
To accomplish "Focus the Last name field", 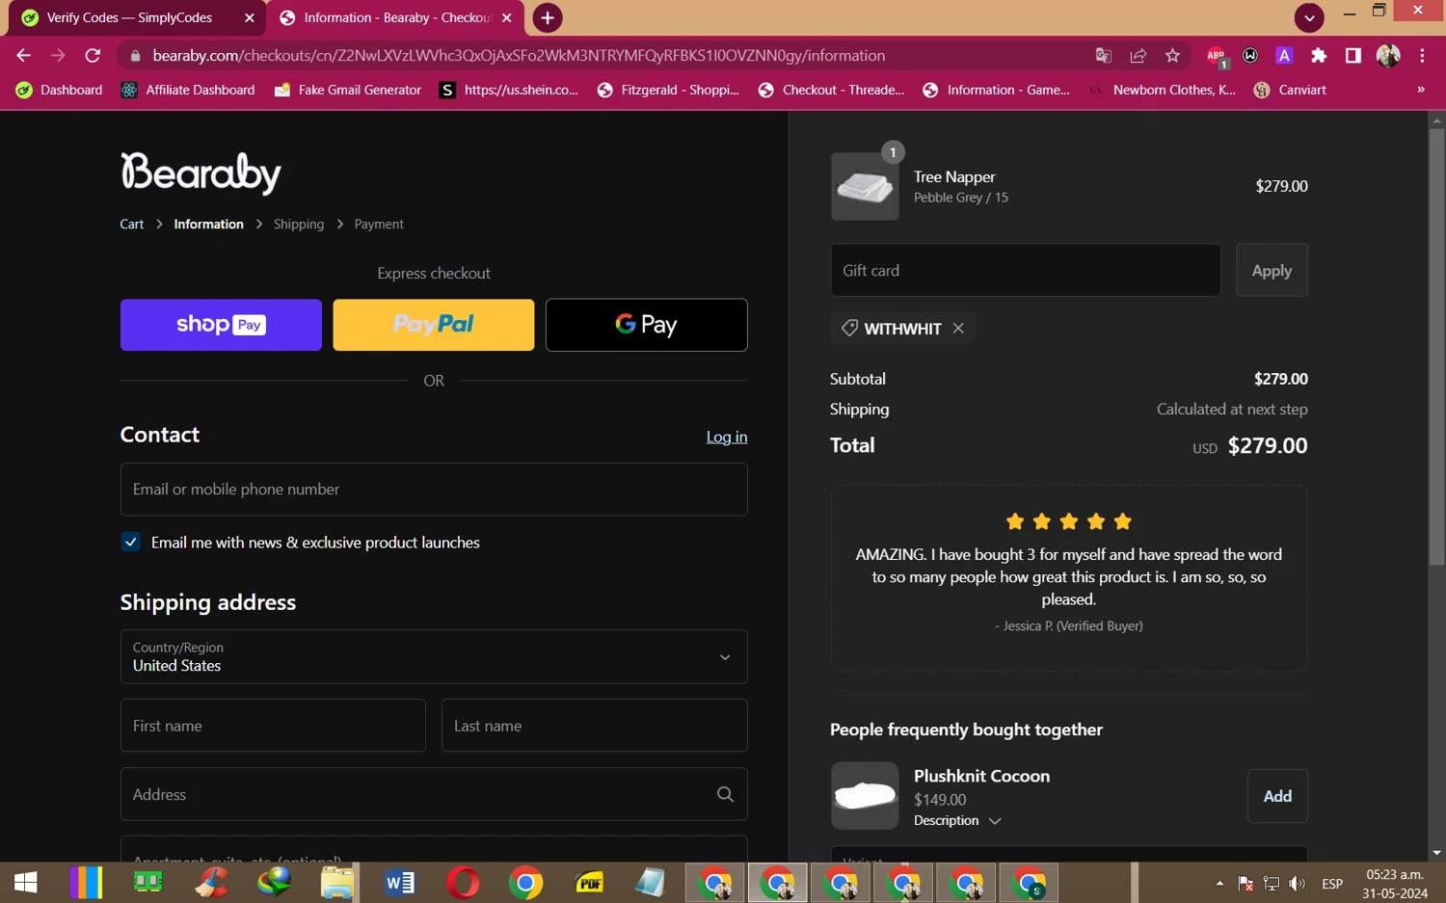I will tap(594, 726).
